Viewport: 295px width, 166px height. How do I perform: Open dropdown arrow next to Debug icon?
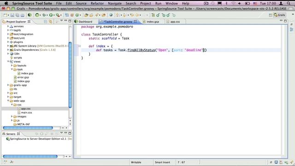click(47, 15)
